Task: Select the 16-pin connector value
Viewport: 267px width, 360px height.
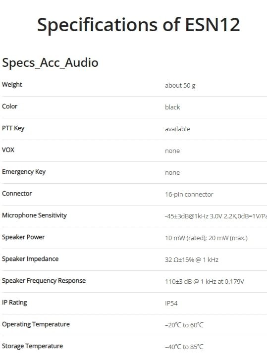Action: coord(189,195)
